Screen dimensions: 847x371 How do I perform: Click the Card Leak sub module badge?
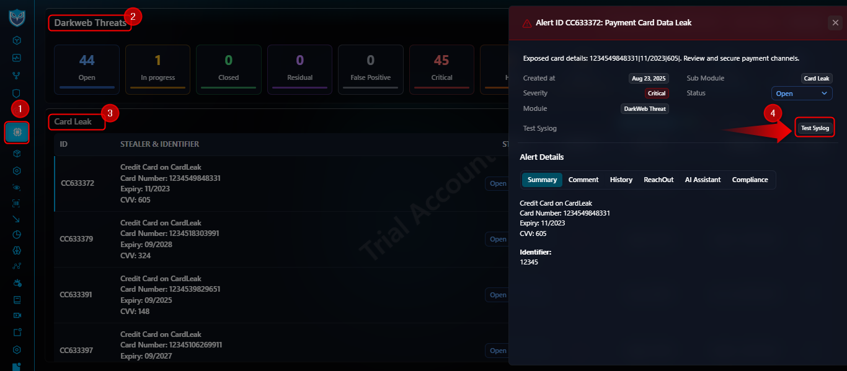tap(817, 79)
